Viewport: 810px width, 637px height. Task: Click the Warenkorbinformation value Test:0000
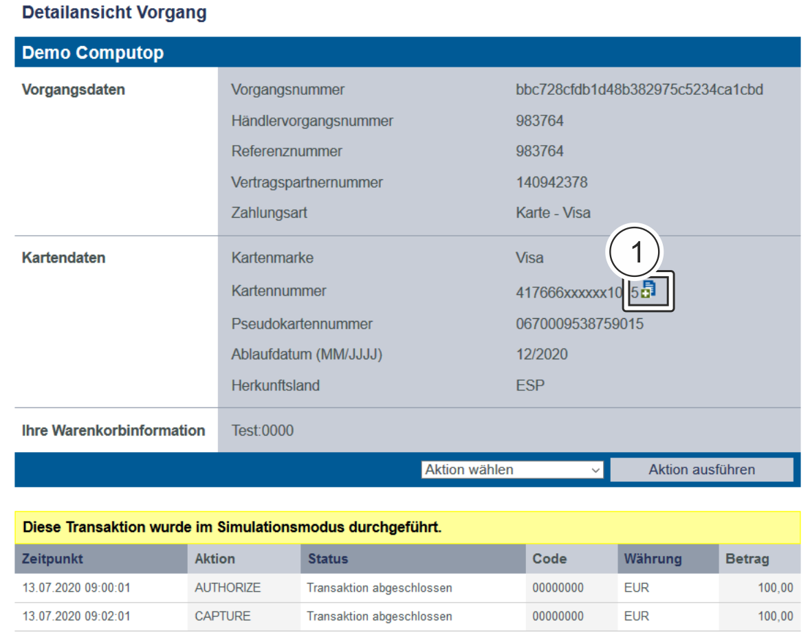(x=263, y=431)
